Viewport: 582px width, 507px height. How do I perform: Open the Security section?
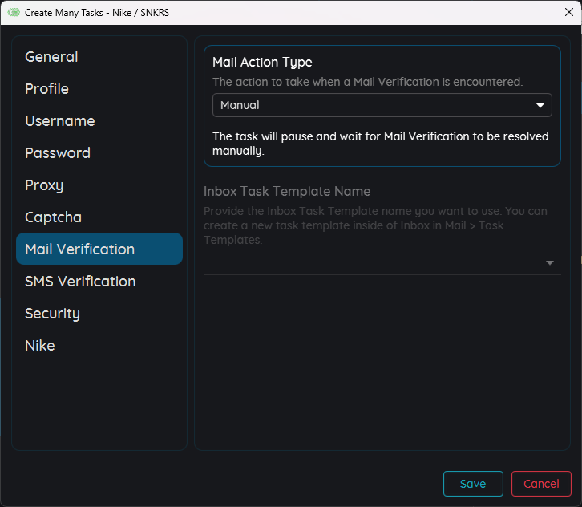tap(52, 314)
